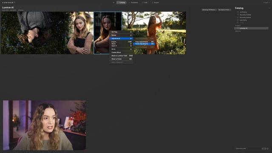The height and width of the screenshot is (153, 272).
Task: Click the Recently Edited icon
Action: click(x=238, y=17)
